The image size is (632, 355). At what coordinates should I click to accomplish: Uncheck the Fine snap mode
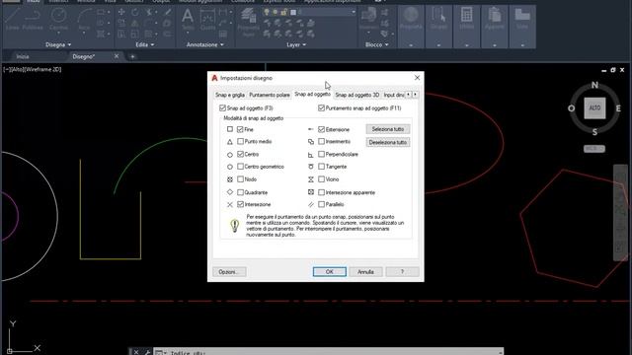point(240,129)
